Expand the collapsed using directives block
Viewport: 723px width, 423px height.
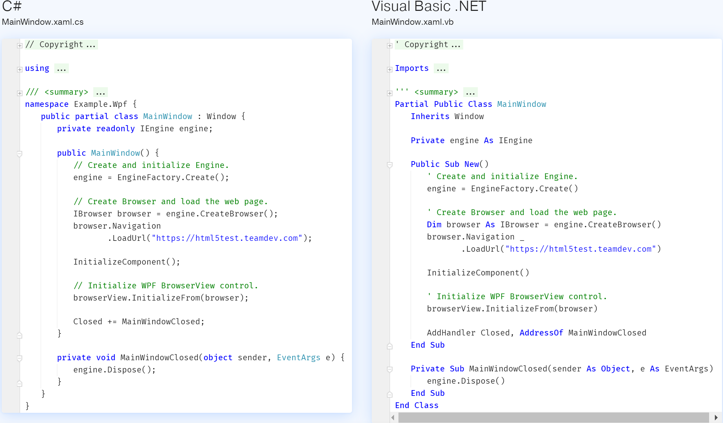coord(20,69)
